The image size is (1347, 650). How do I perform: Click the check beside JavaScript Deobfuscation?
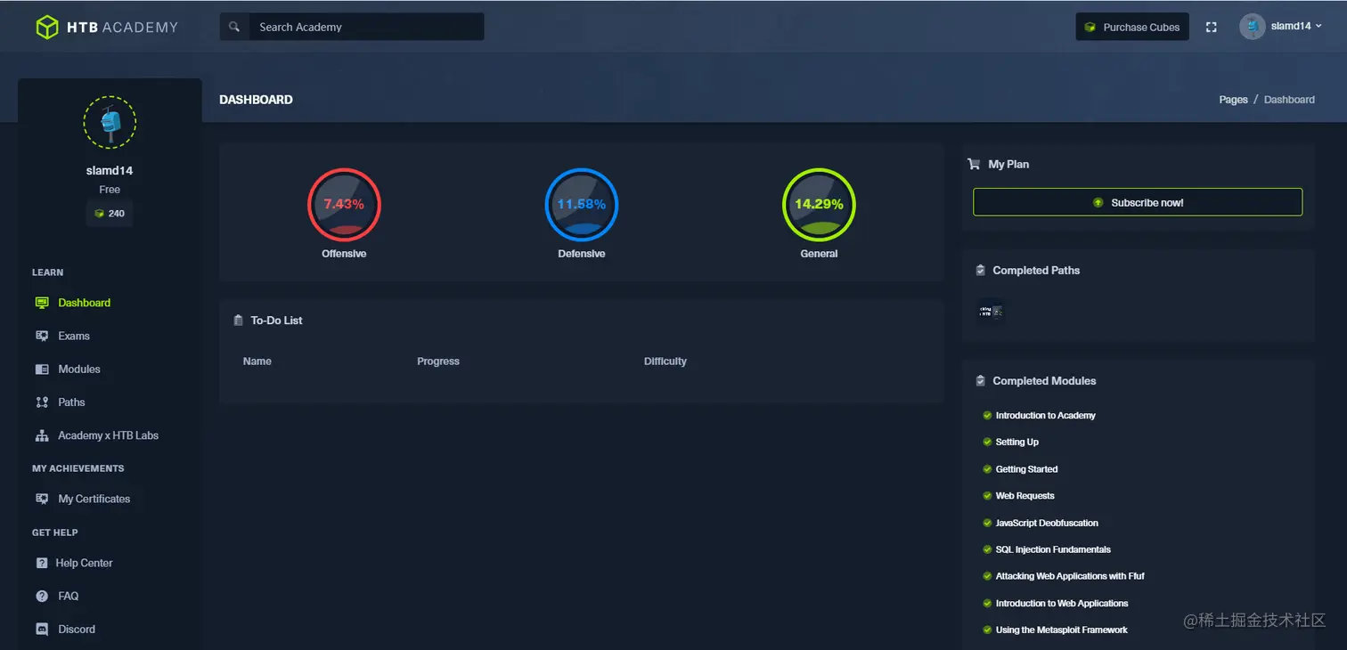pos(987,523)
